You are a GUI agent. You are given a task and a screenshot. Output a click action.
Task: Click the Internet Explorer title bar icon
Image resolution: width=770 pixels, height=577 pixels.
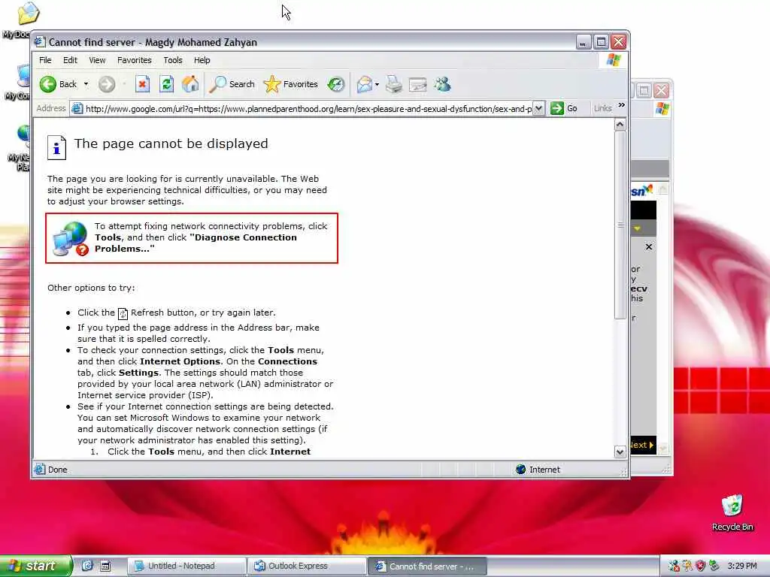[x=40, y=42]
